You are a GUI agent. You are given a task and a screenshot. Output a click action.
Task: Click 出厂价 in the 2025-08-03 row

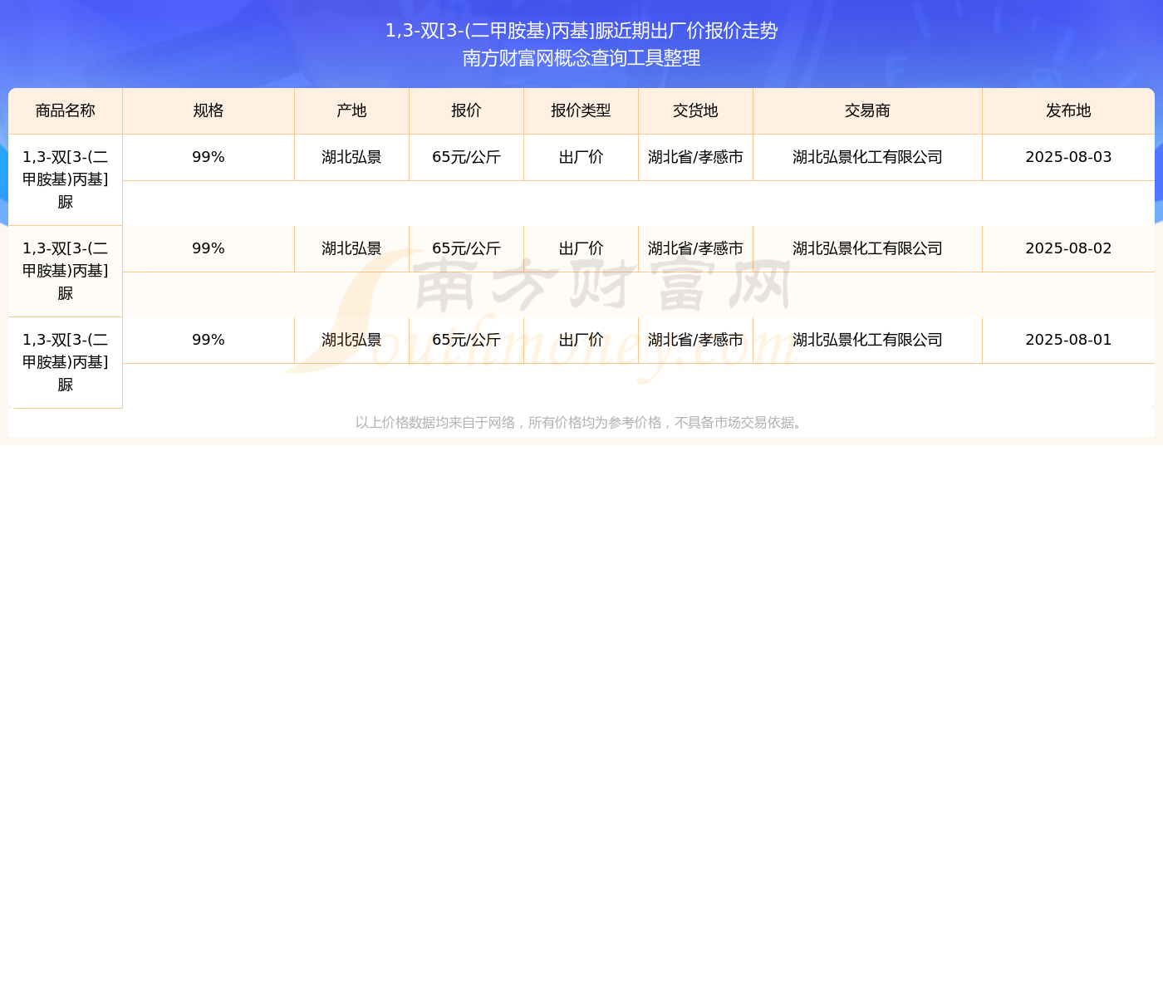[x=581, y=157]
